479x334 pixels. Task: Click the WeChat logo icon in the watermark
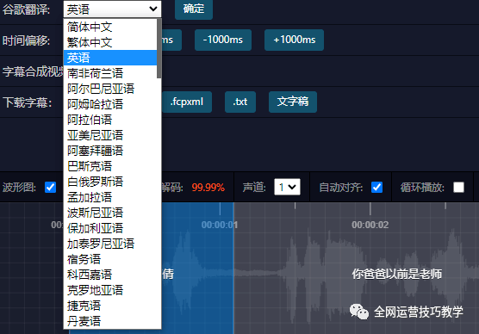tap(359, 312)
